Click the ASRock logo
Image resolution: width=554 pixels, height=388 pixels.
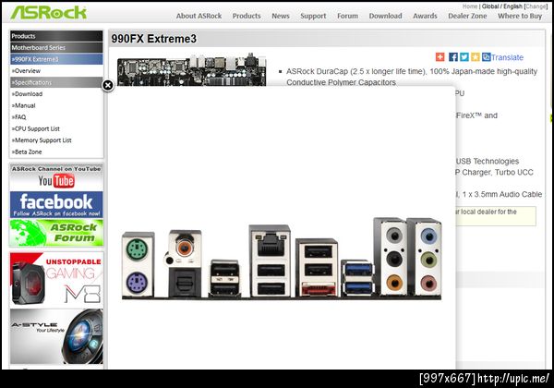pyautogui.click(x=48, y=13)
